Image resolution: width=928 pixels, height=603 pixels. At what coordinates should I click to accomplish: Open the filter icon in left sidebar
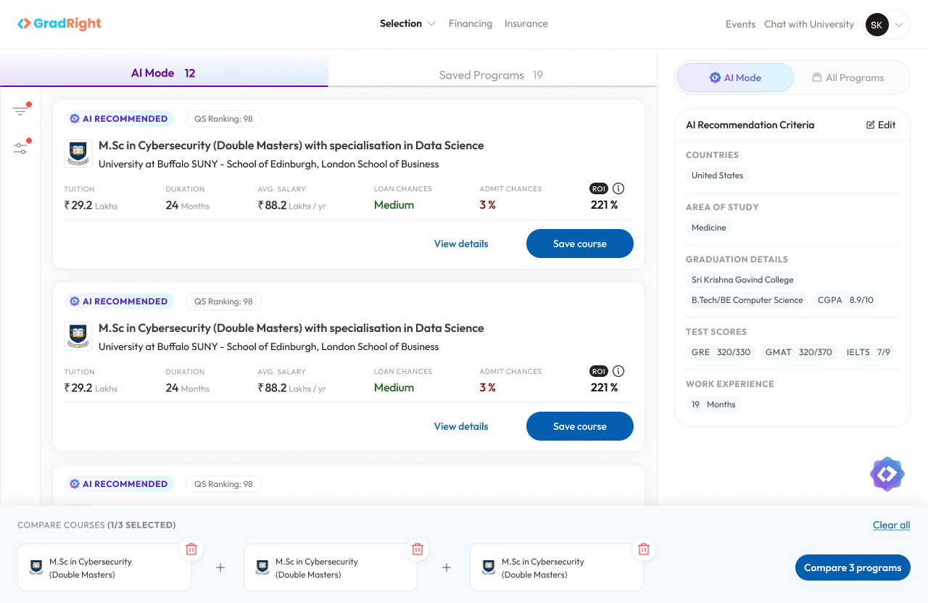20,111
